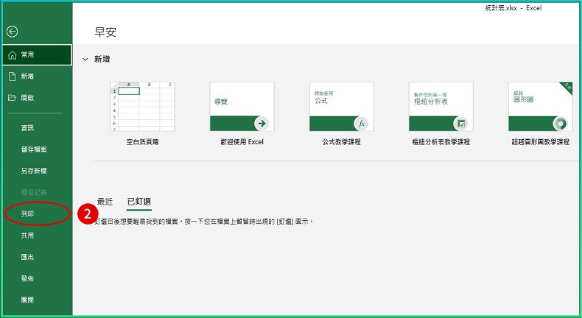Open the 公式教學課程 template
This screenshot has width=582, height=318.
click(x=342, y=114)
